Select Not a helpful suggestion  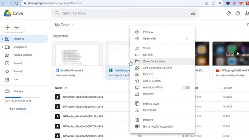click(163, 126)
